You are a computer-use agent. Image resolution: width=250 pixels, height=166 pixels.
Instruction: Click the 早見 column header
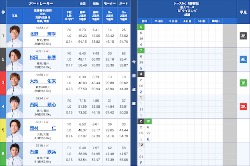click(x=243, y=12)
